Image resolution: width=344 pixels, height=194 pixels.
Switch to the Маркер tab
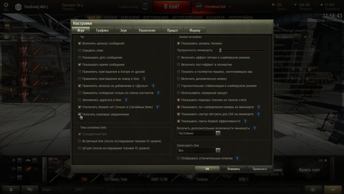(195, 30)
